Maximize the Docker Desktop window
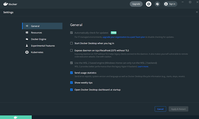The height and width of the screenshot is (119, 199). (x=190, y=2)
